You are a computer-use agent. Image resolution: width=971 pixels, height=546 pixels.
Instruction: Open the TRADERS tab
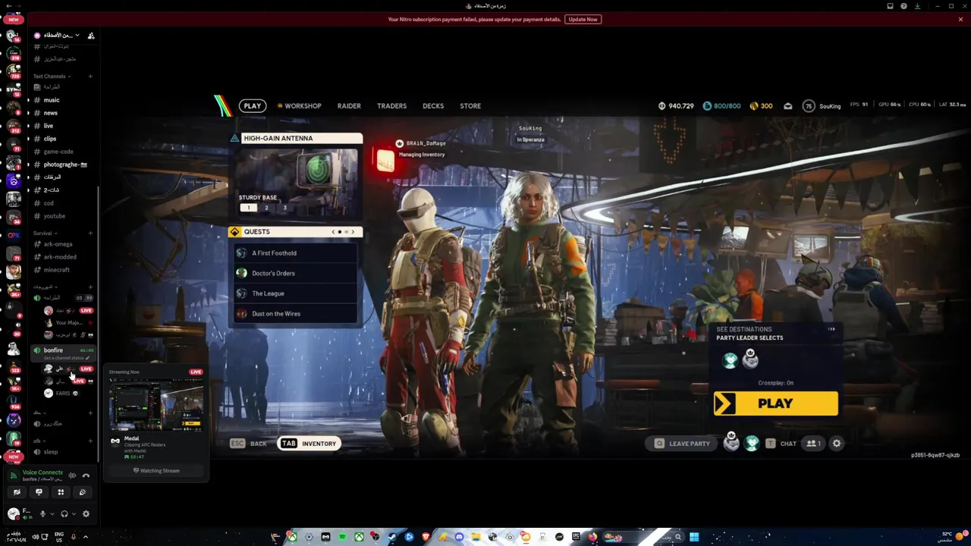coord(391,106)
